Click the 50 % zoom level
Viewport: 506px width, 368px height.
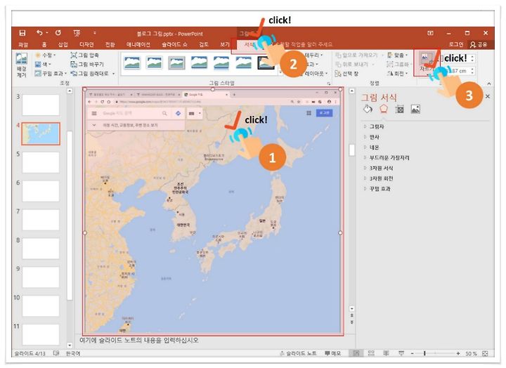point(471,353)
